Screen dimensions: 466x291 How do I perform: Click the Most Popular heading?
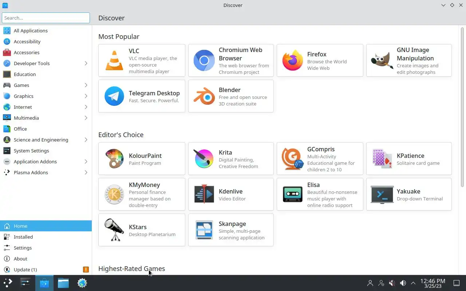coord(119,36)
